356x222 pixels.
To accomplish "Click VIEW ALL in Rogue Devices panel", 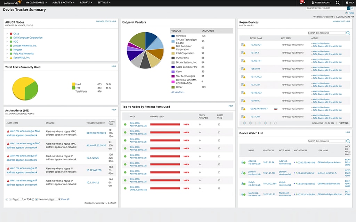I will click(343, 122).
